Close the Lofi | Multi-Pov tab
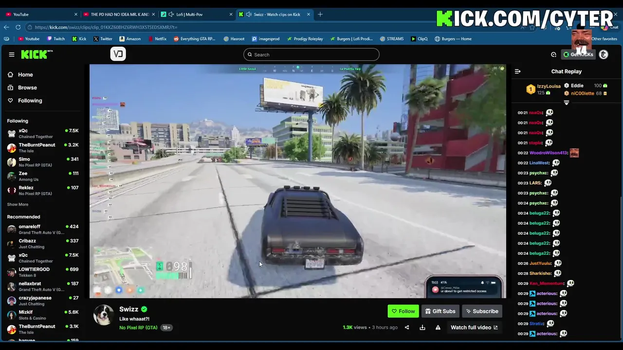 click(x=231, y=14)
